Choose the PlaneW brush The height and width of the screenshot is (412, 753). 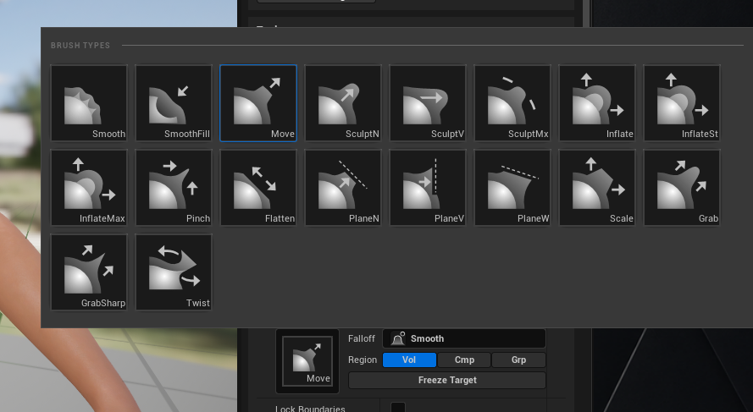(x=512, y=188)
